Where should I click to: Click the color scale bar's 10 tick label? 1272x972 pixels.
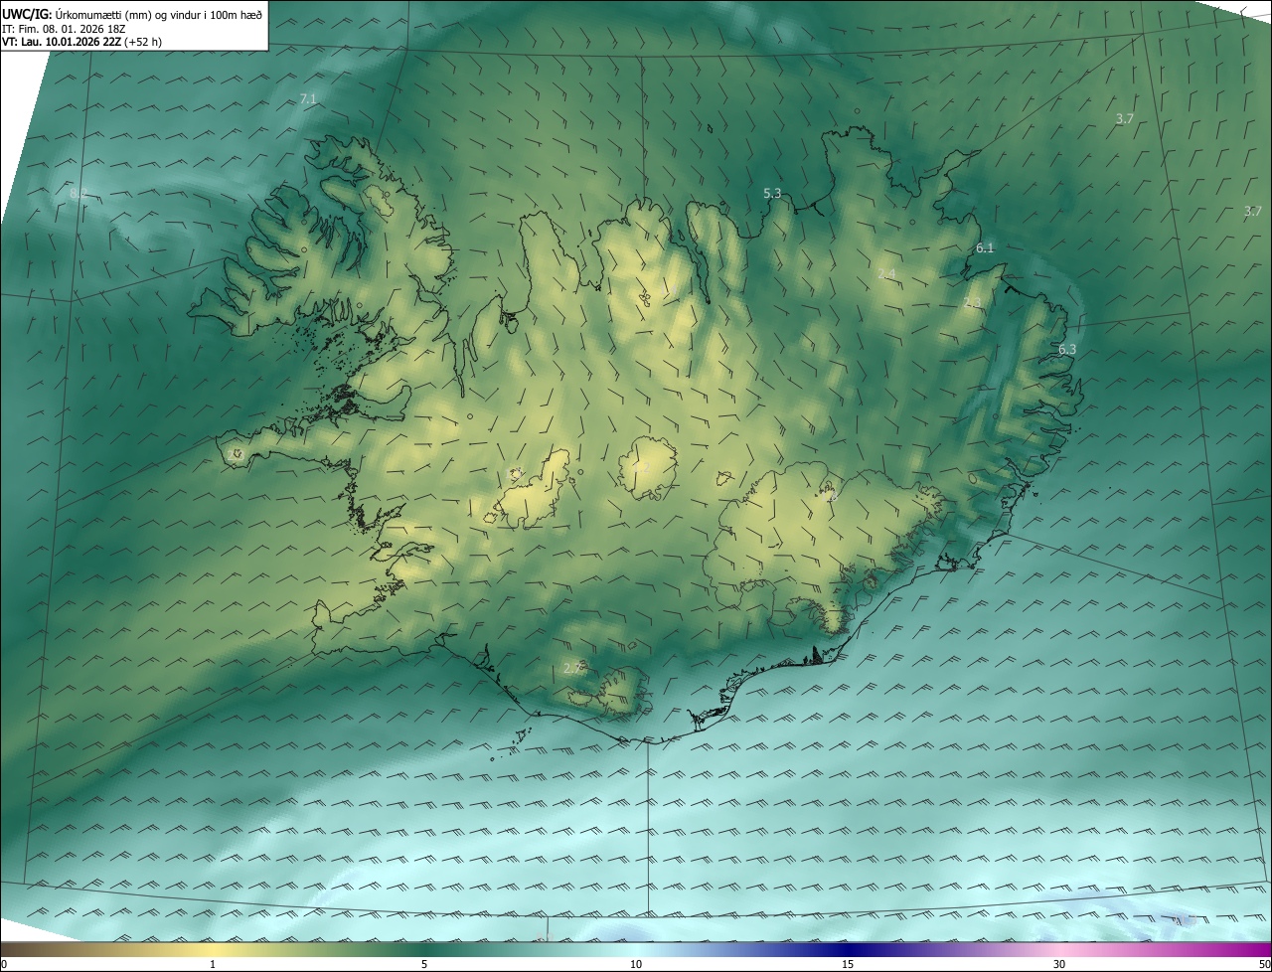[636, 964]
